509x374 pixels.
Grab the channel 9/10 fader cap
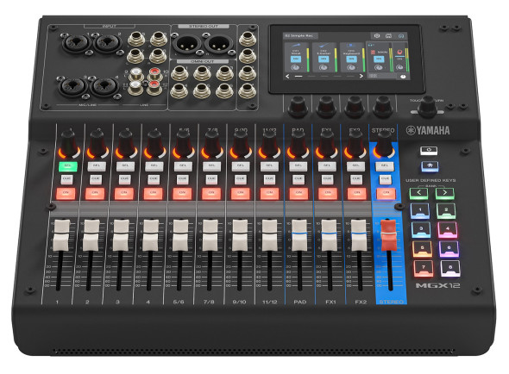click(x=240, y=235)
